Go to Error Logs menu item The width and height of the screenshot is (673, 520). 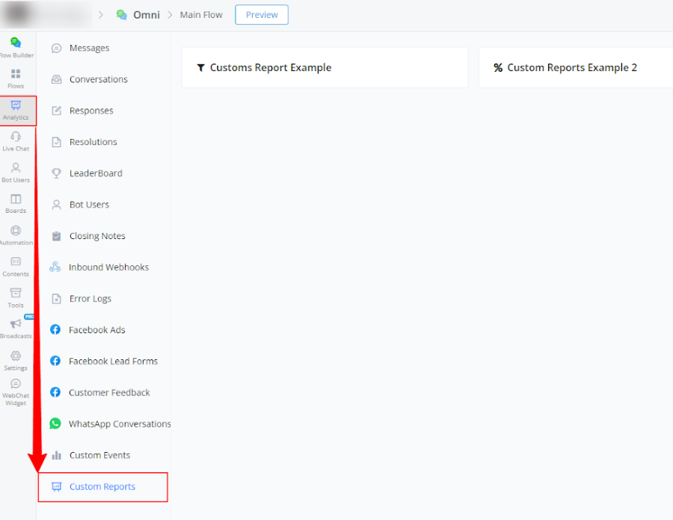(90, 299)
